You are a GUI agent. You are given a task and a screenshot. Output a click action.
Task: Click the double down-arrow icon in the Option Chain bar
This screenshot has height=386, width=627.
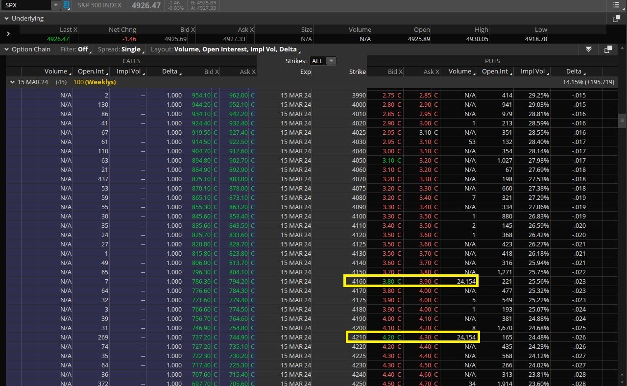589,49
